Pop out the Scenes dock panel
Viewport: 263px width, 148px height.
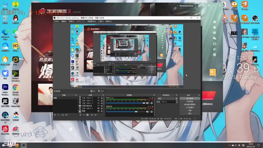pos(76,95)
